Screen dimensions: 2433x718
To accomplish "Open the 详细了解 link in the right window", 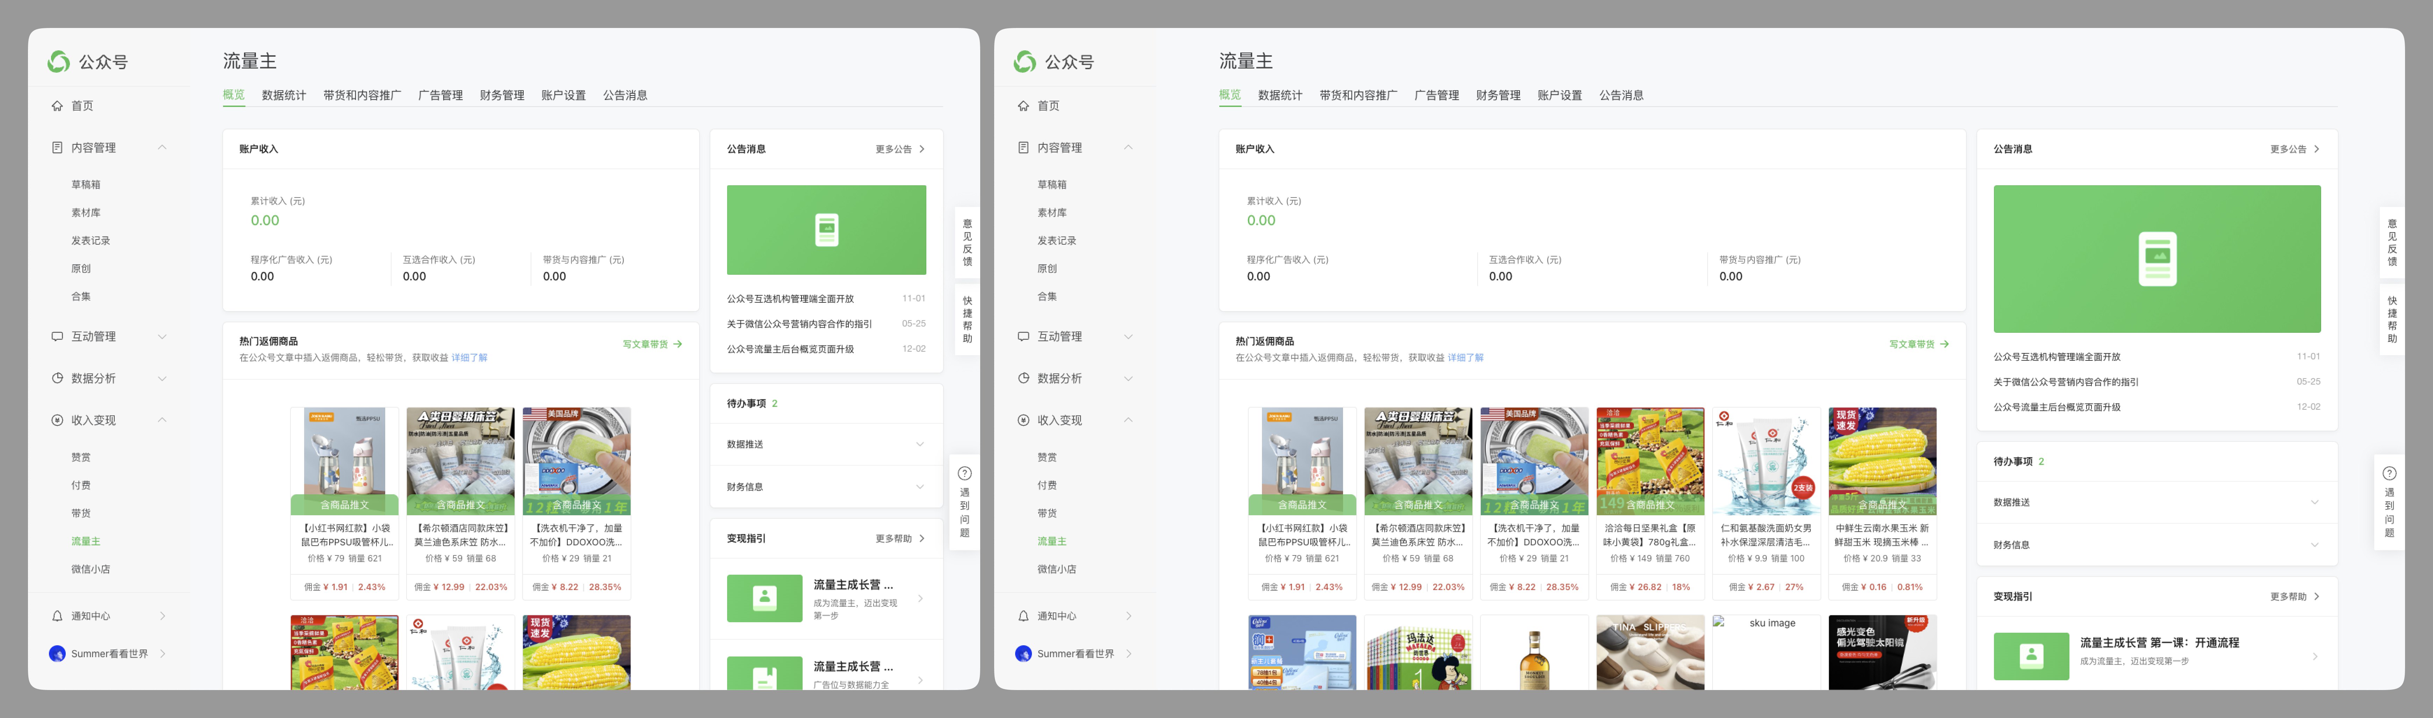I will point(1466,358).
